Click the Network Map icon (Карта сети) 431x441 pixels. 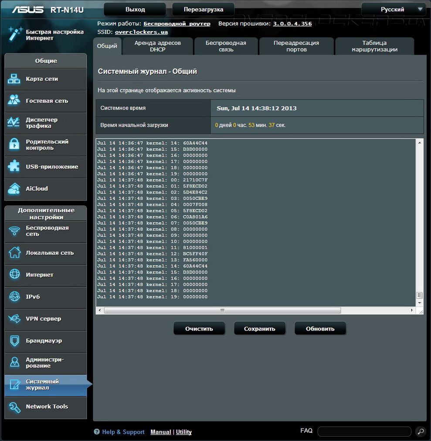(14, 79)
